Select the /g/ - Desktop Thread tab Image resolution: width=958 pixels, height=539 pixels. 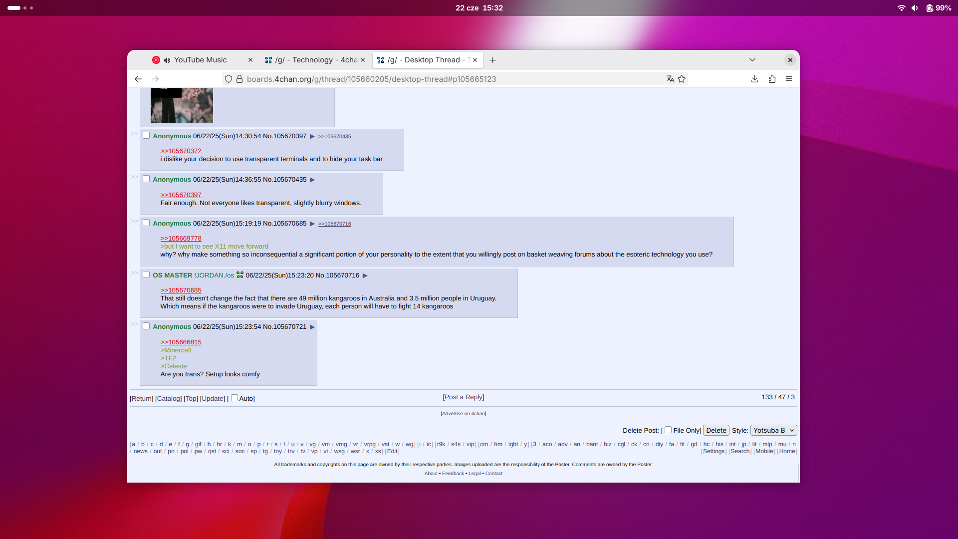click(428, 60)
